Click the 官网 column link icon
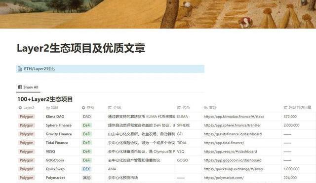The width and height of the screenshot is (316, 183). click(x=205, y=108)
